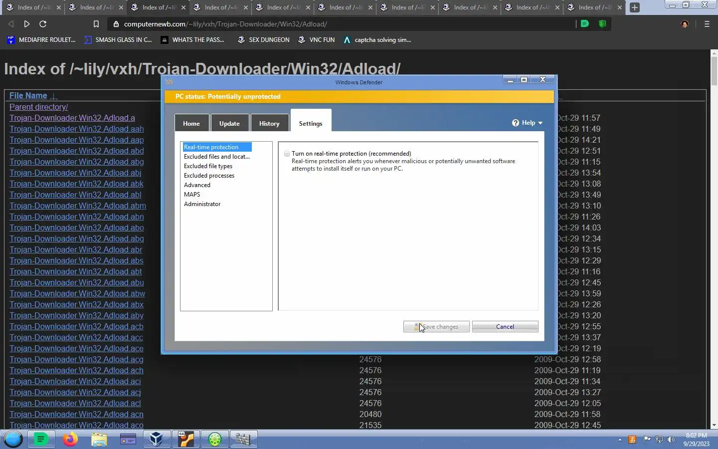718x449 pixels.
Task: Open the browser hamburger menu
Action: 707,24
